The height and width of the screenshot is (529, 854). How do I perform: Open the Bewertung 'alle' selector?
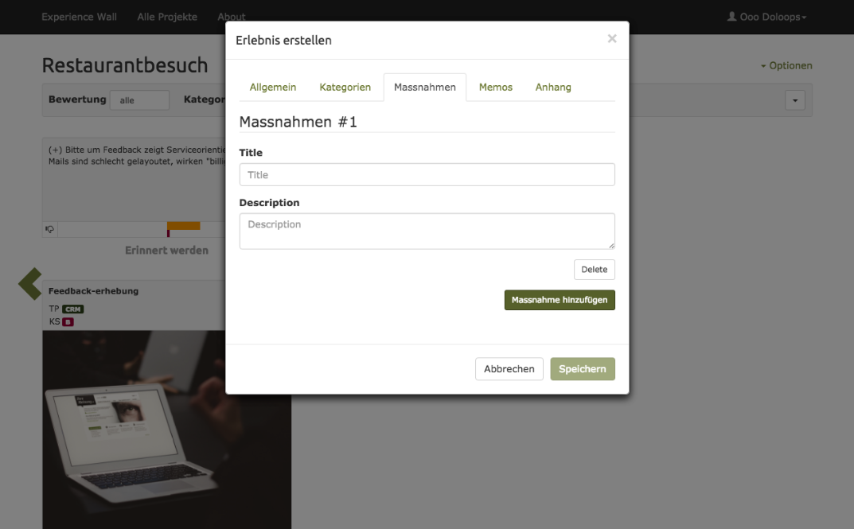139,100
